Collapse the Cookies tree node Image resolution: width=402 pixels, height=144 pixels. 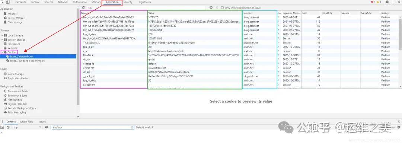tap(2, 52)
